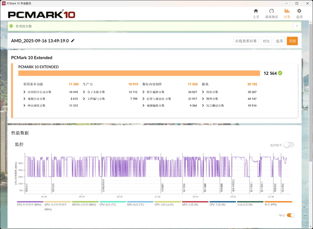Expand 视频会议分数 row
Viewport: 313px width, 229px height.
[24, 99]
